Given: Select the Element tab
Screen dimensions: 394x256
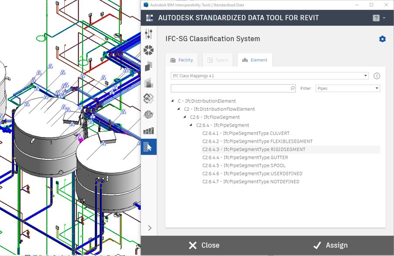Looking at the screenshot, I should 255,60.
